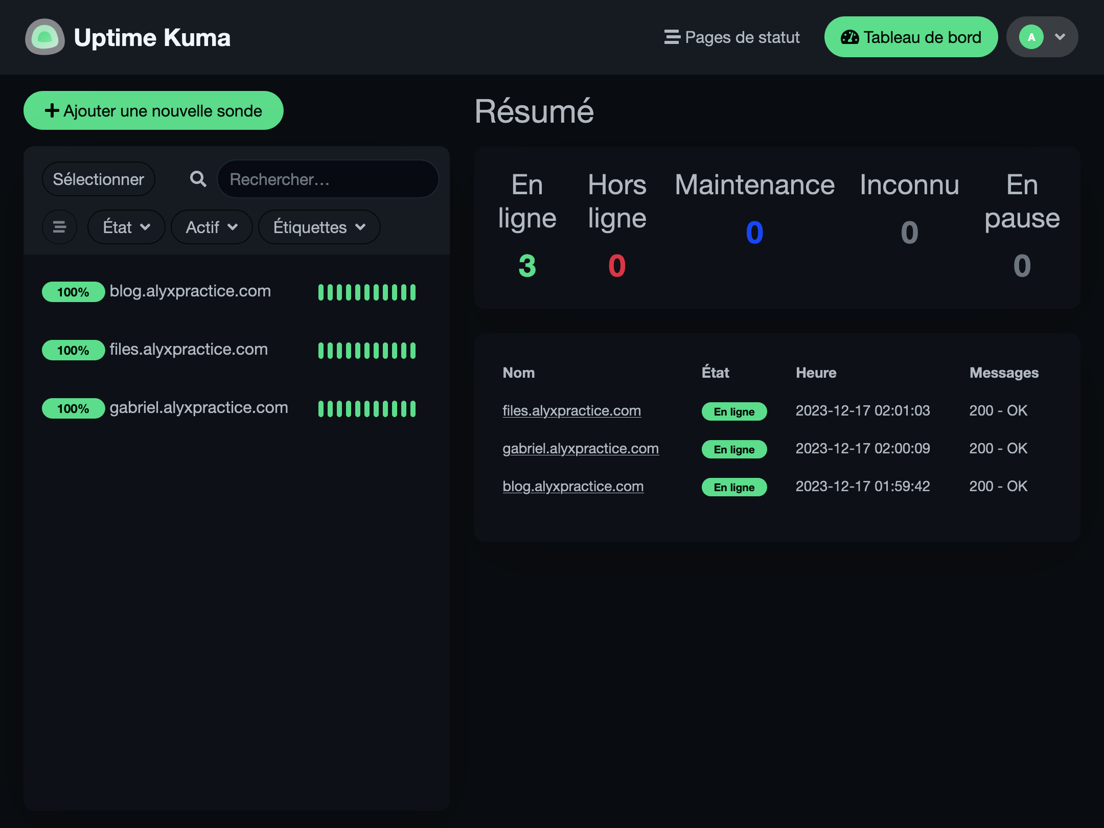The image size is (1104, 828).
Task: Click gabriel.alyxpractice.com heartbeat bar
Action: pyautogui.click(x=366, y=408)
